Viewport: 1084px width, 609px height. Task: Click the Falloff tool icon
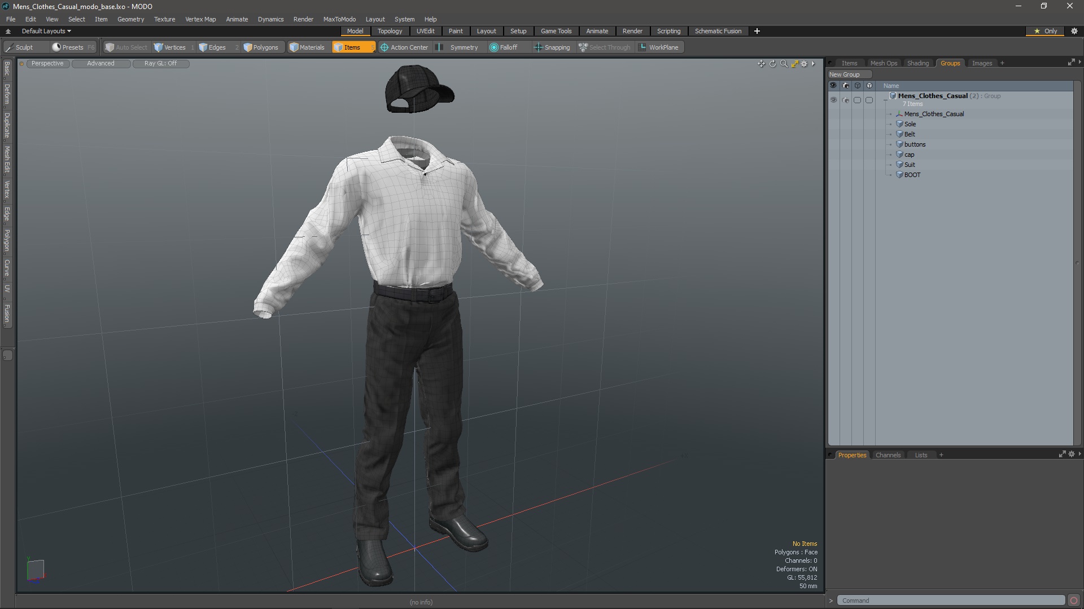(493, 47)
